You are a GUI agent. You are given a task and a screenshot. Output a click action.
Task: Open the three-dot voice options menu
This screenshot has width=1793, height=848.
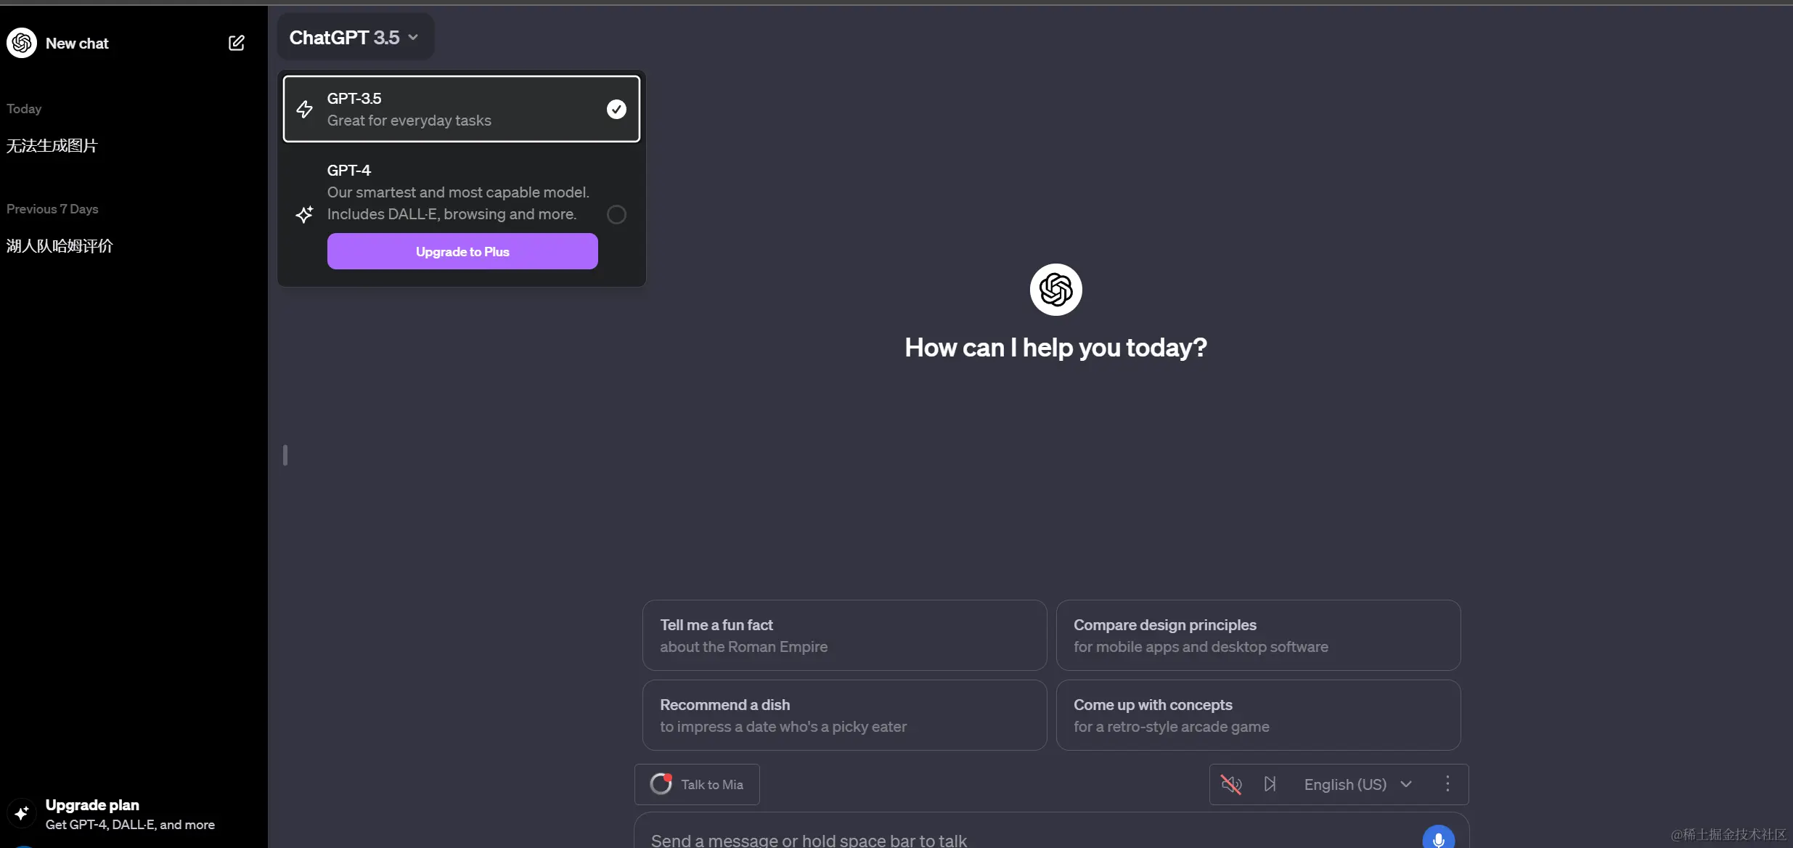point(1447,784)
